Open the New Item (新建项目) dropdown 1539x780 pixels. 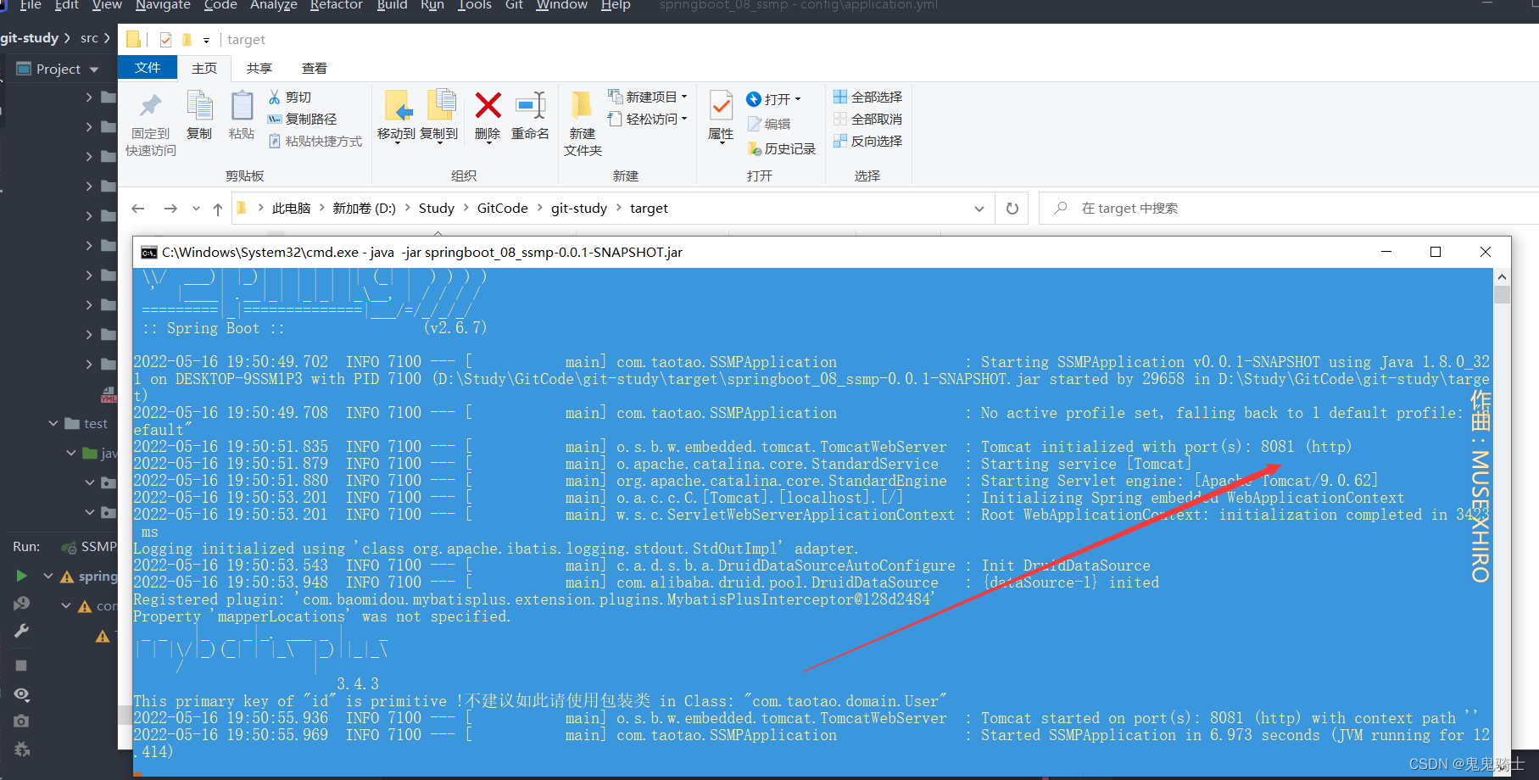pos(648,97)
